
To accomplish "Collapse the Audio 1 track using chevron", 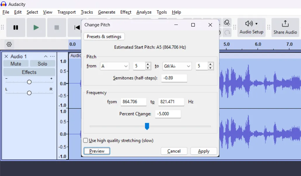I will [x=46, y=56].
